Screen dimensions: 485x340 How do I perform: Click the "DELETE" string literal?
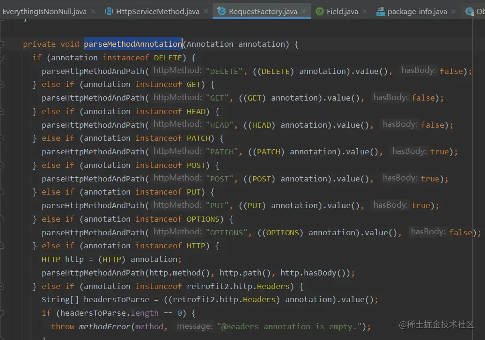[x=224, y=72]
